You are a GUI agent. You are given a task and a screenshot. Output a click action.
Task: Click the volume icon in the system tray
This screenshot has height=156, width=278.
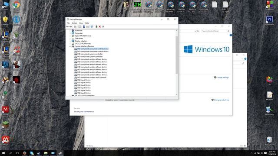(262, 153)
